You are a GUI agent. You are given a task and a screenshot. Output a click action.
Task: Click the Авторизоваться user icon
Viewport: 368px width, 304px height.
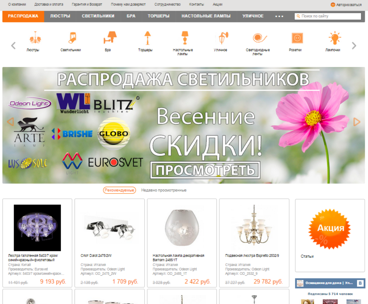[333, 5]
